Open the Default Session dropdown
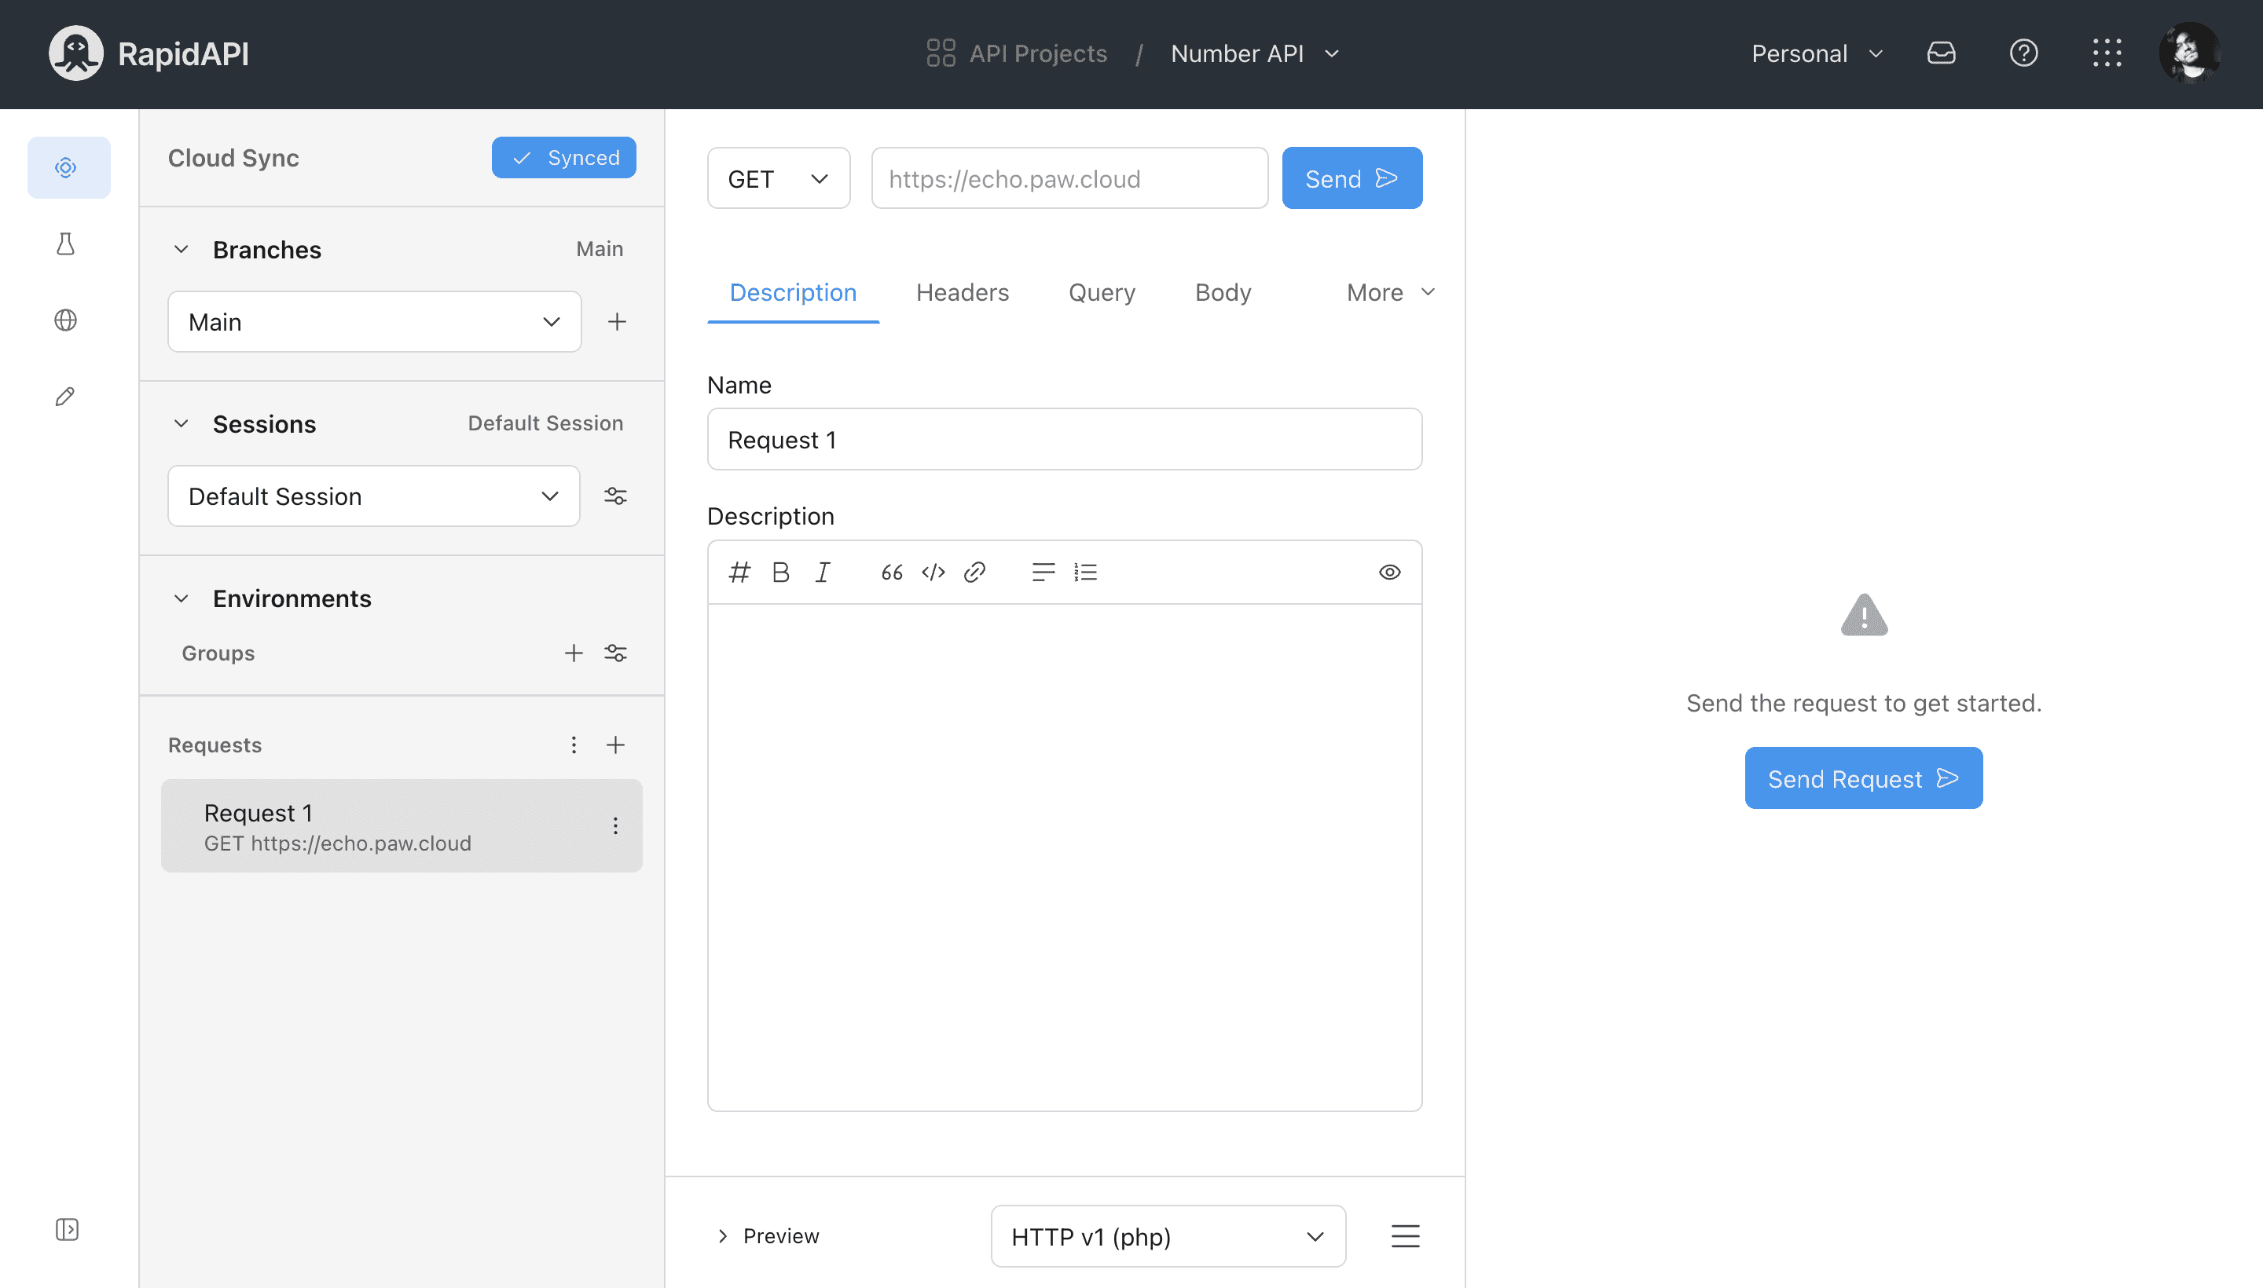 (x=373, y=496)
